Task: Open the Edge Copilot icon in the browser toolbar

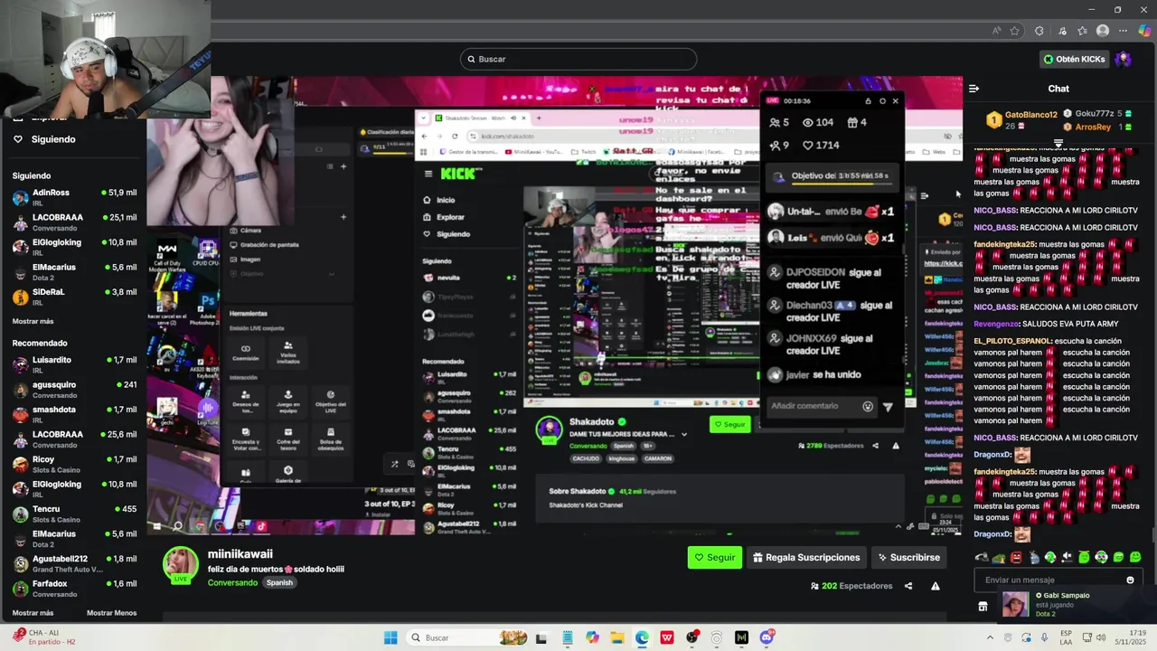Action: (1145, 31)
